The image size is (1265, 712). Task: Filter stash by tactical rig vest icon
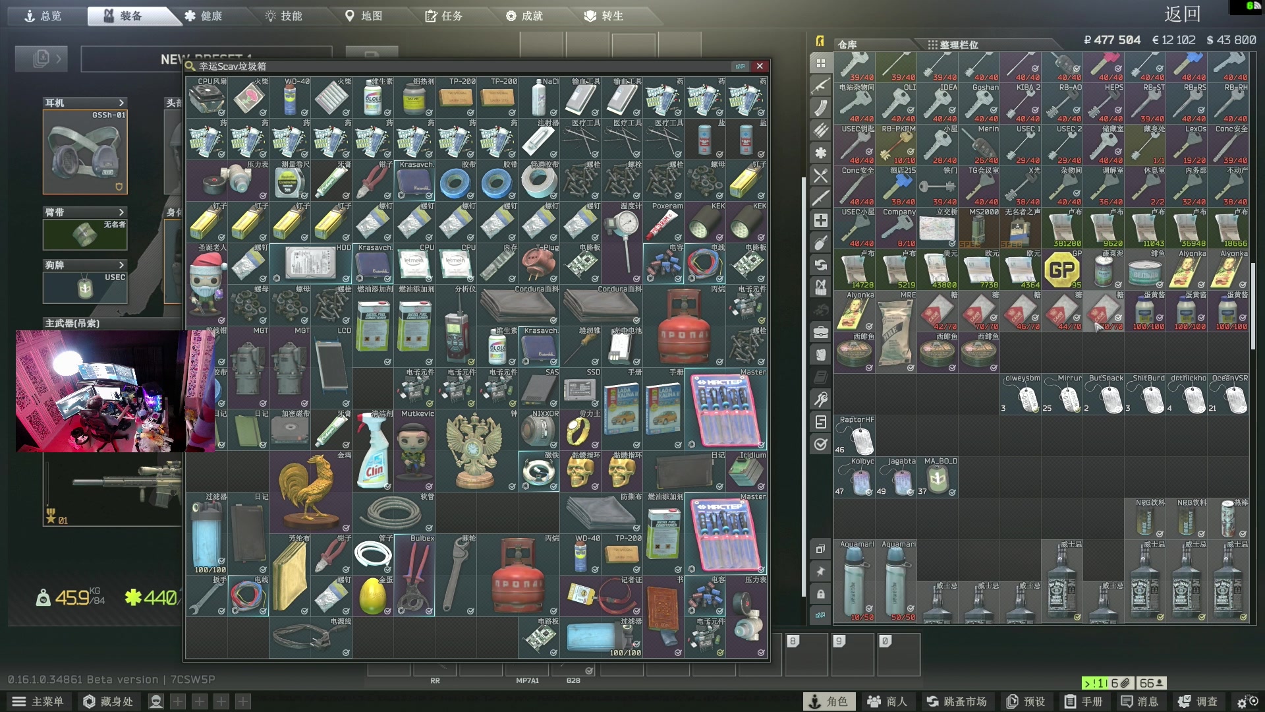click(x=820, y=287)
